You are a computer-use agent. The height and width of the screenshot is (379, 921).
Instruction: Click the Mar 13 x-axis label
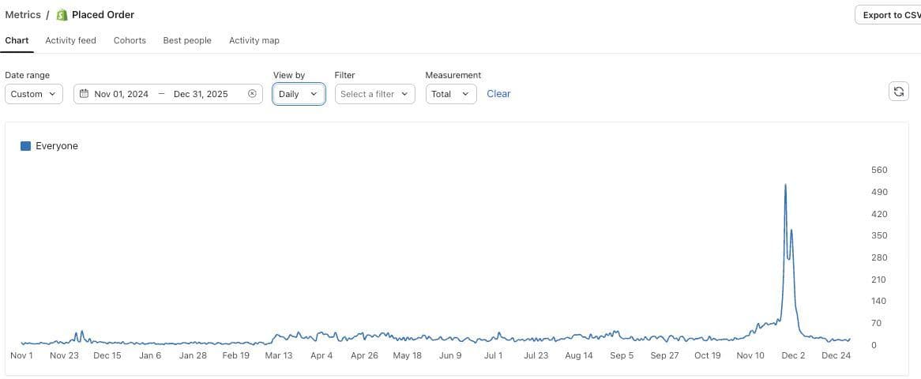[x=279, y=355]
